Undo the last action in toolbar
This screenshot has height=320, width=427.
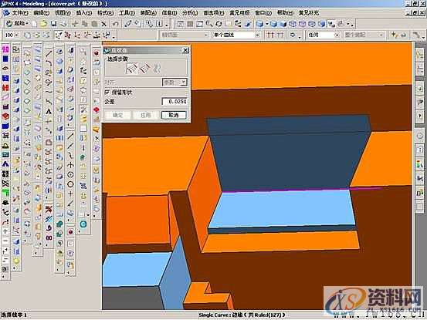[116, 24]
